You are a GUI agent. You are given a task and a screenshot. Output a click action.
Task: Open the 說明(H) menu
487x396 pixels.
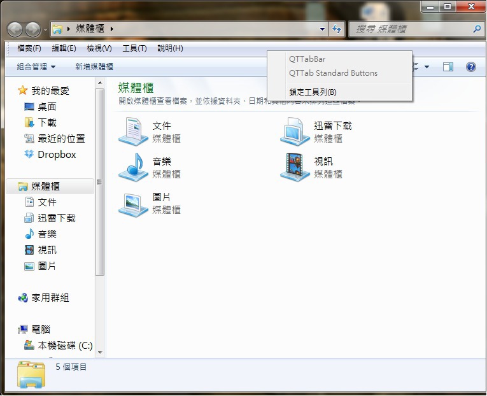click(x=170, y=48)
